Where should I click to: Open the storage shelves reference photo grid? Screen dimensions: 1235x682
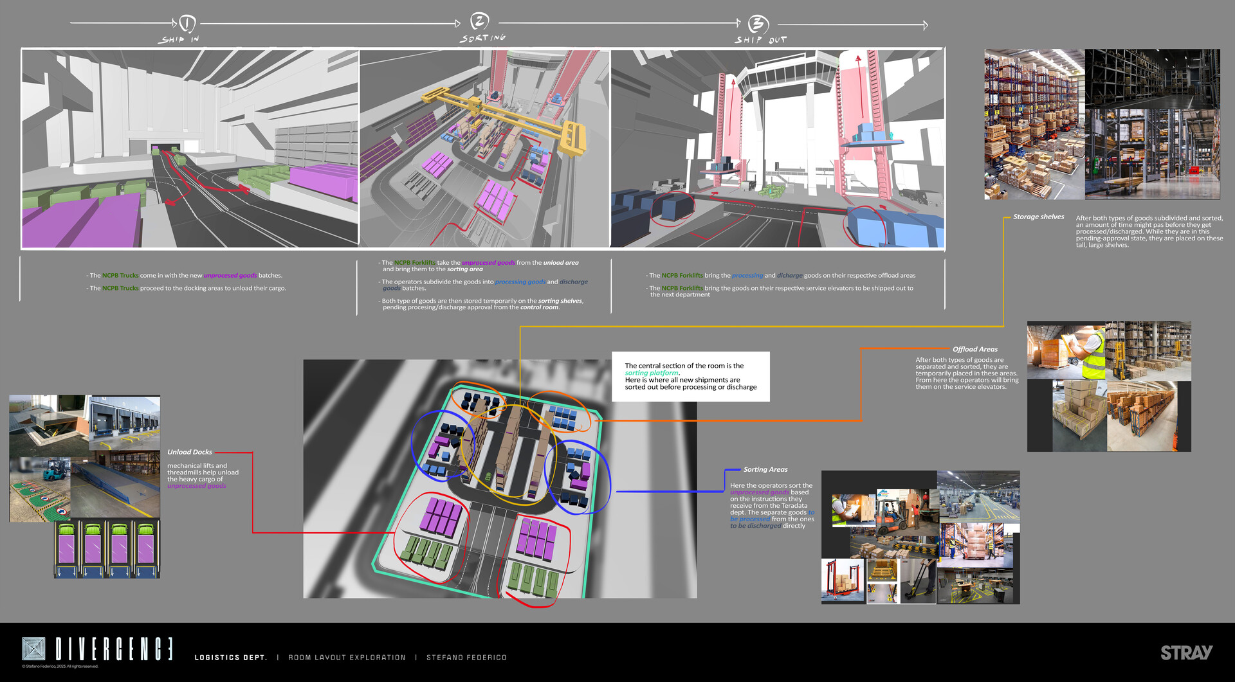click(x=1101, y=122)
